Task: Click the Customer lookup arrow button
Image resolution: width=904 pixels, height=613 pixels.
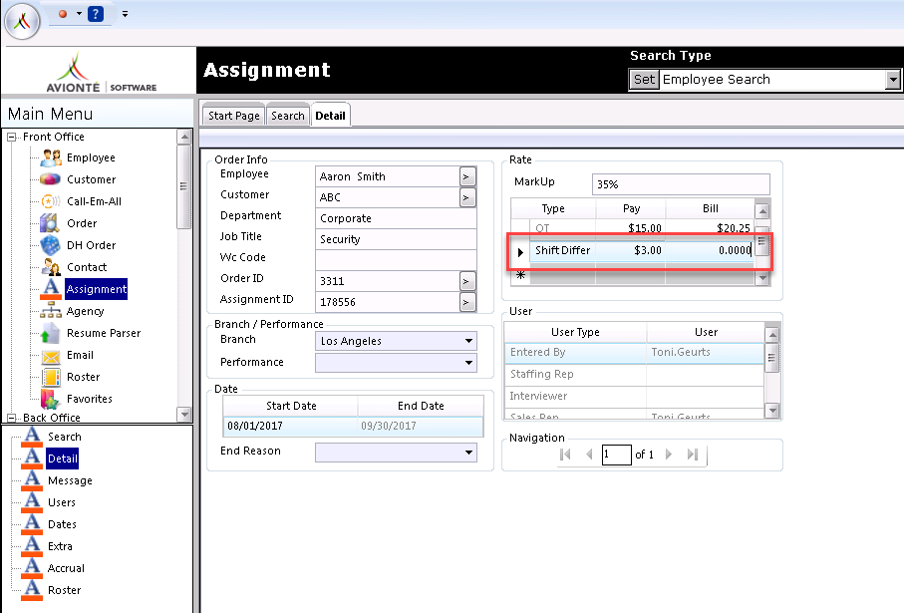Action: pyautogui.click(x=467, y=197)
